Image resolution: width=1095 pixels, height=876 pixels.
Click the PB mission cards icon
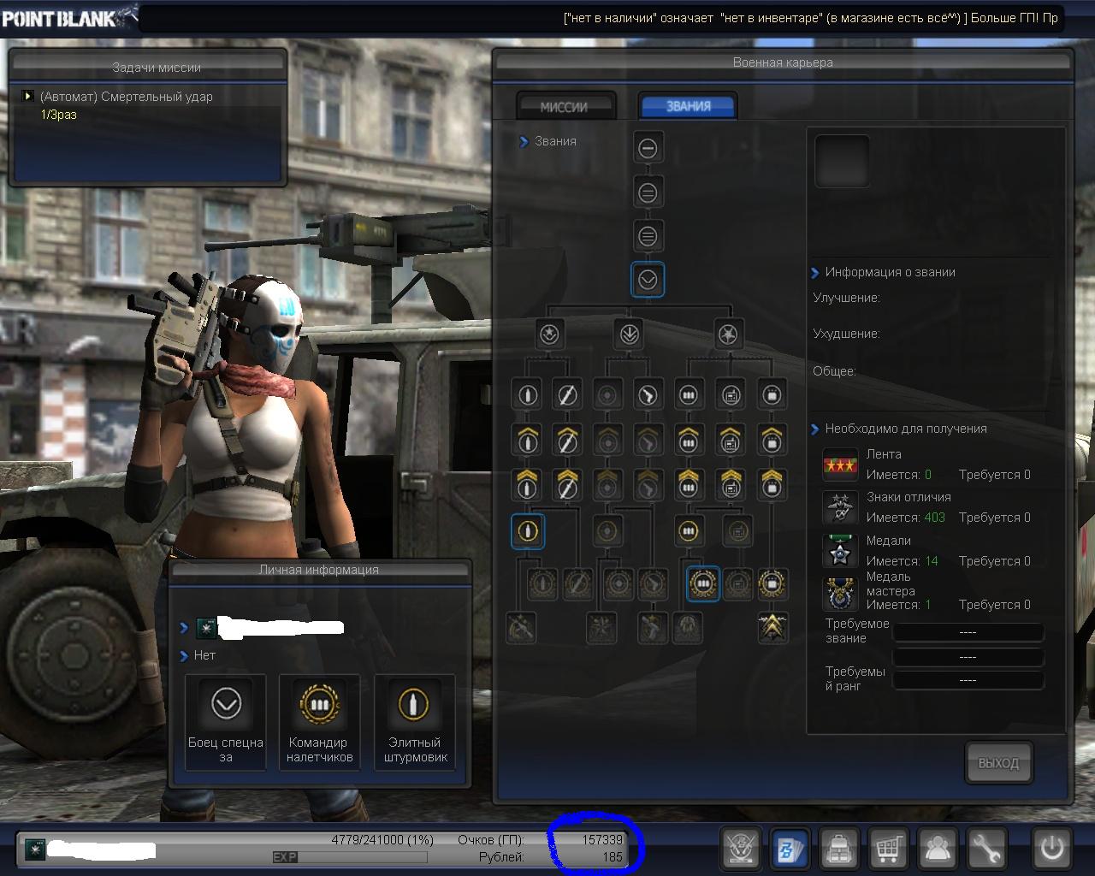pyautogui.click(x=789, y=848)
